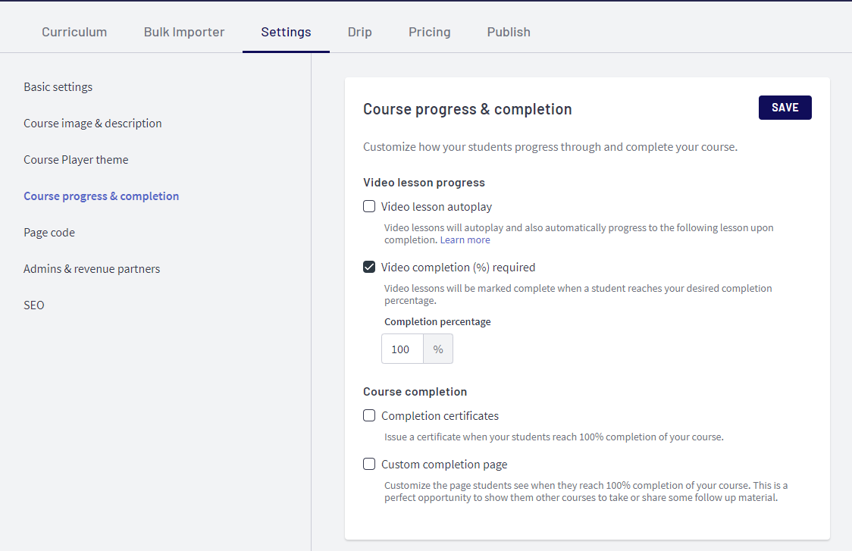Select Course image & description
The height and width of the screenshot is (551, 852).
(92, 123)
